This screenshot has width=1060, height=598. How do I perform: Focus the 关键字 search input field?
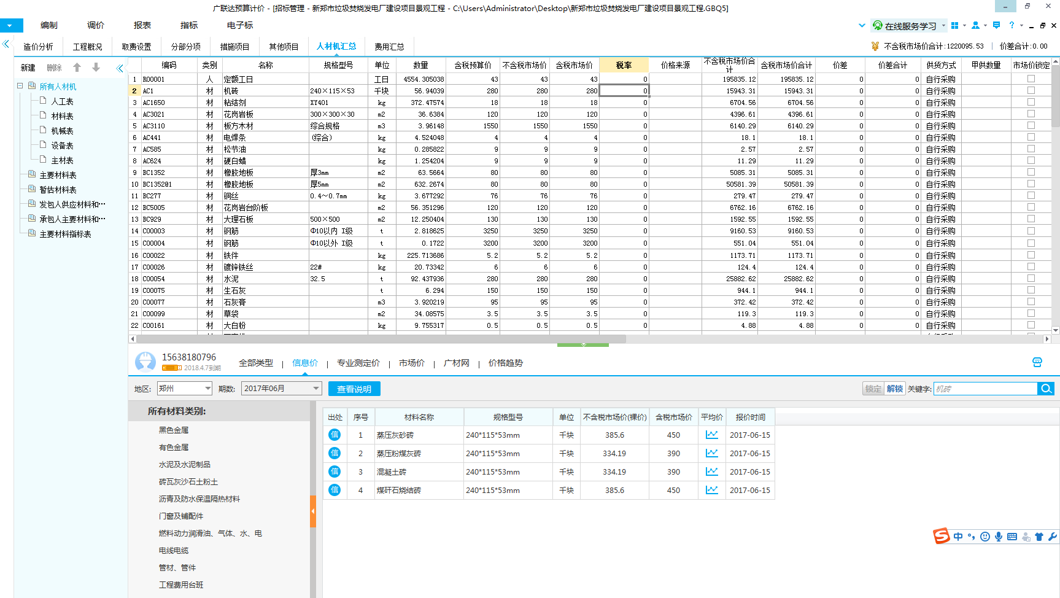986,389
